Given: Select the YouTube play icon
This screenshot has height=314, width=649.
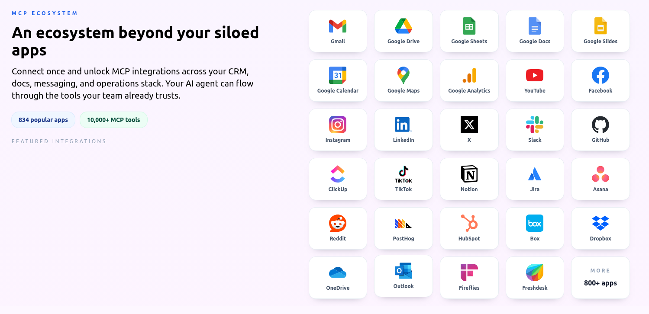Looking at the screenshot, I should click(535, 75).
